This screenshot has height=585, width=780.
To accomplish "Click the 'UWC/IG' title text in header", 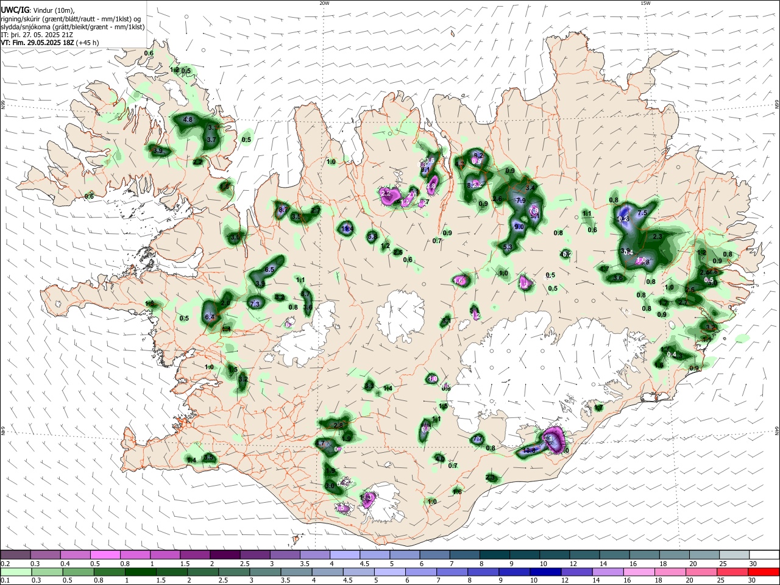I will 14,10.
